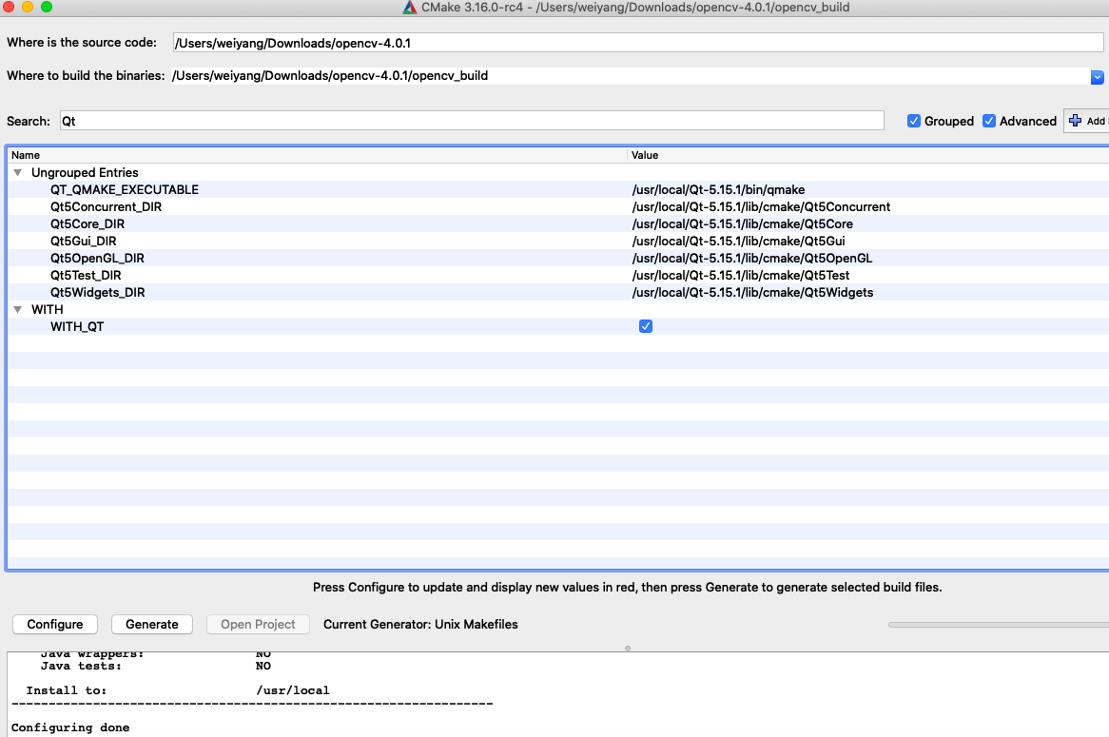Click the blue plus Add Entry icon
The image size is (1109, 737).
pos(1075,121)
